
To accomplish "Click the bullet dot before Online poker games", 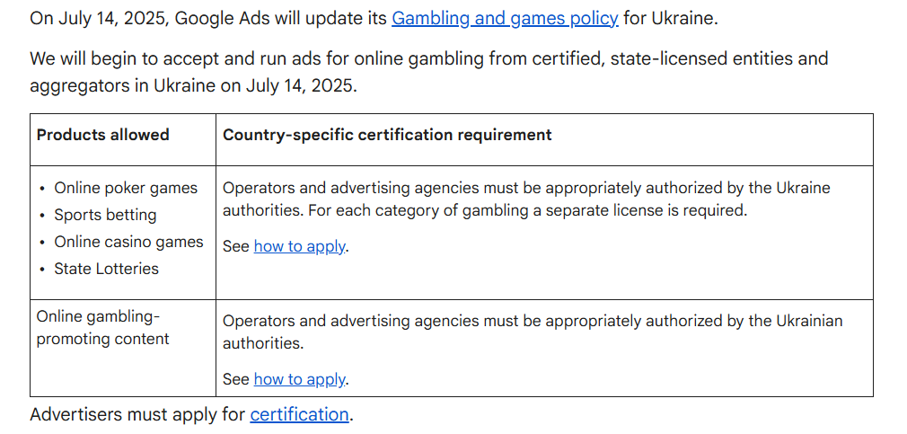I will pyautogui.click(x=42, y=189).
